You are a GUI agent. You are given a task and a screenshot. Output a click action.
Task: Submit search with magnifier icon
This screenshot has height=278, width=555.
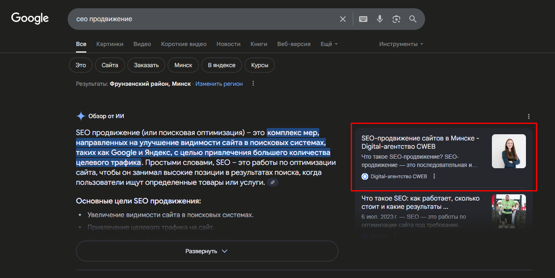(x=413, y=19)
